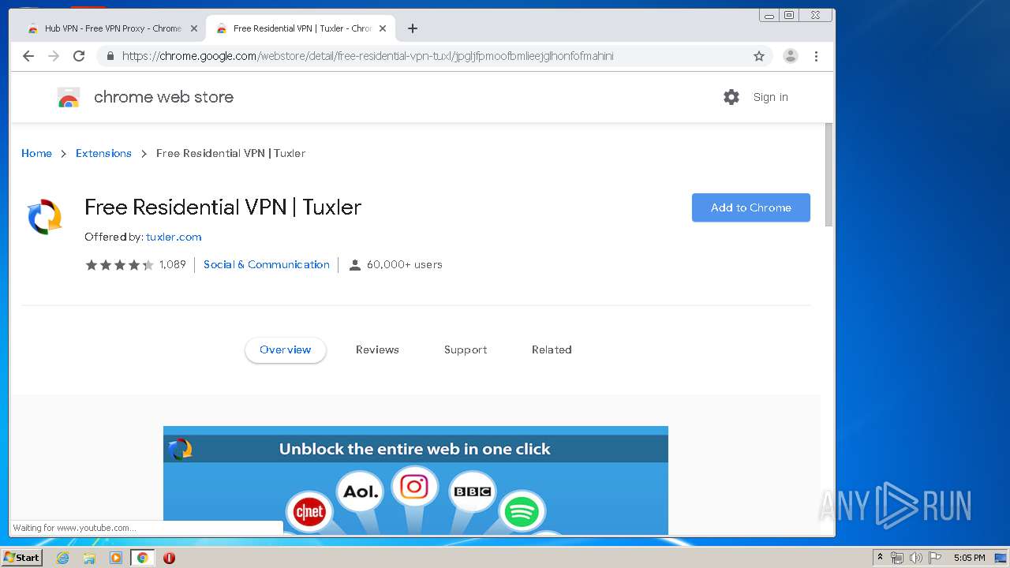Screen dimensions: 1010x568
Task: Open the Chrome profile avatar menu
Action: click(x=790, y=56)
